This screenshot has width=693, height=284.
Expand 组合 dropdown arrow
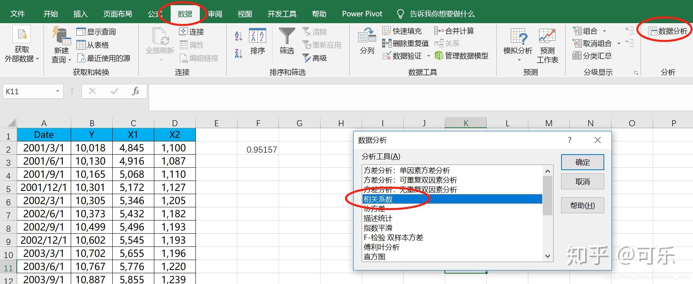(604, 31)
